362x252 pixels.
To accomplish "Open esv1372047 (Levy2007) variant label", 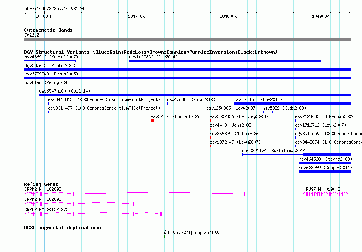I will coord(235,142).
